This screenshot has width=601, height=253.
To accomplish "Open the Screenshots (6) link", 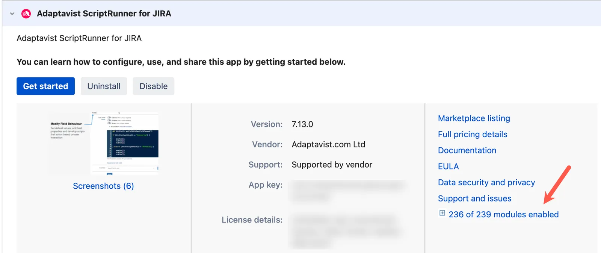I will (103, 186).
